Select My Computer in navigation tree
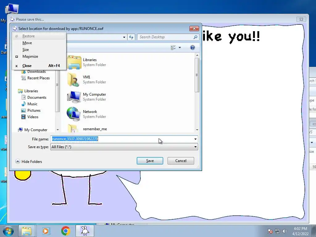The image size is (316, 237). coord(33,130)
